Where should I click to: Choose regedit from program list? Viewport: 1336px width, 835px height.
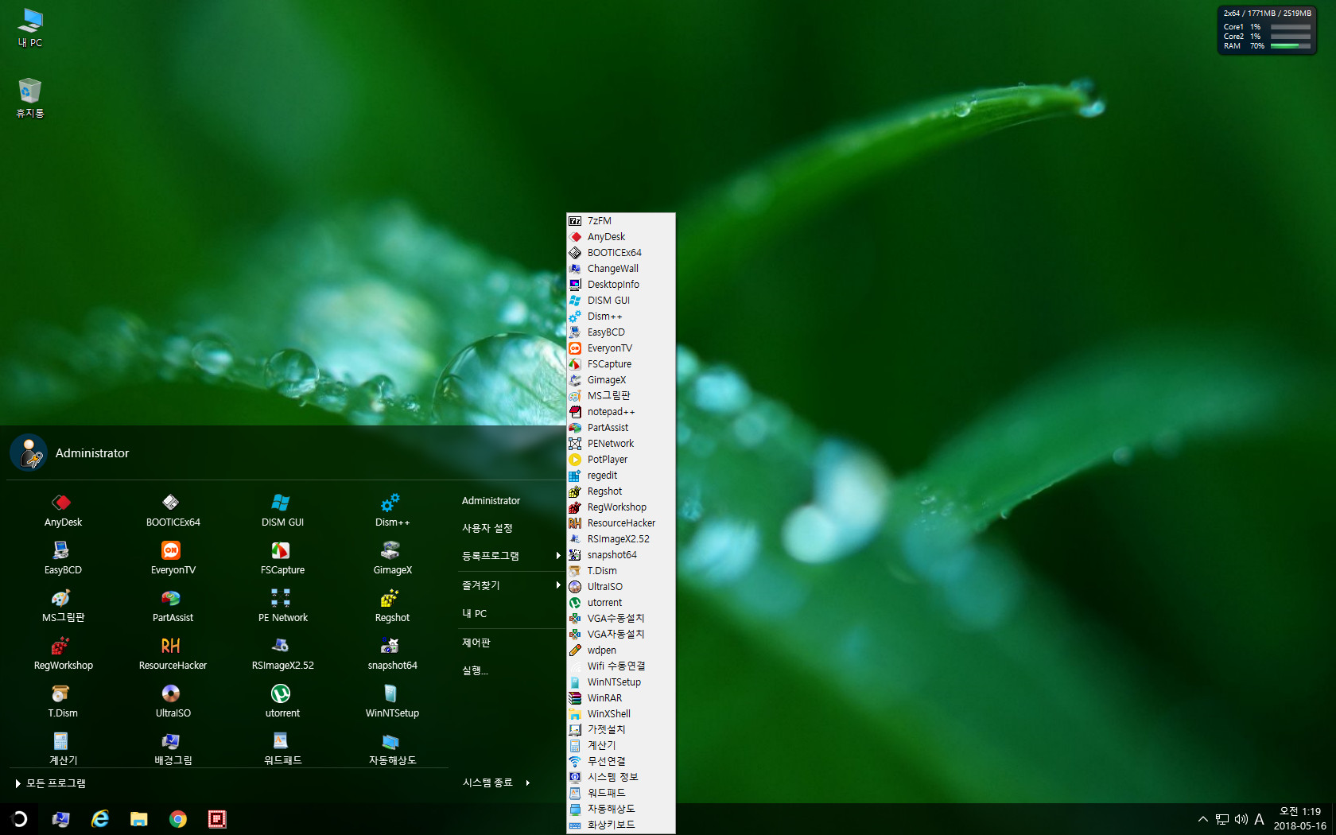[620, 476]
